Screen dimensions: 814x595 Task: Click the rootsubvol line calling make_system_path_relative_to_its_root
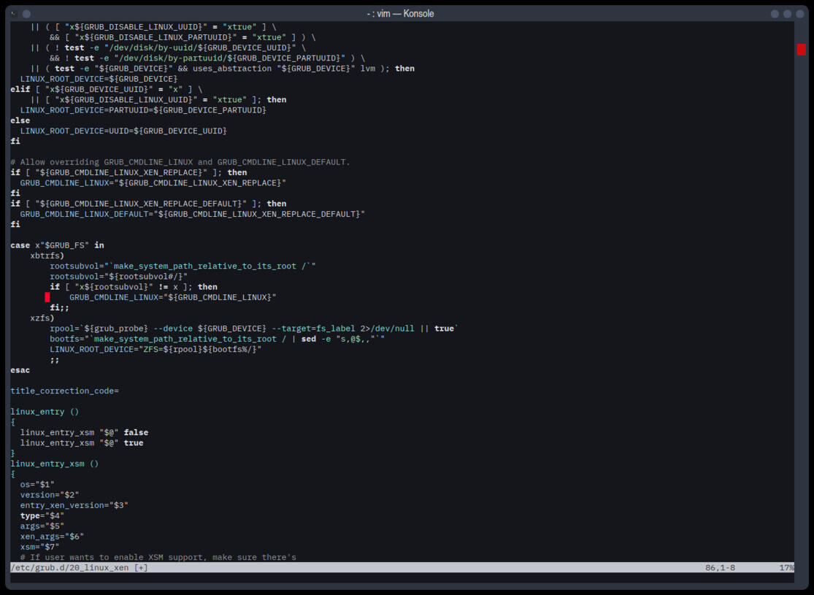click(183, 266)
